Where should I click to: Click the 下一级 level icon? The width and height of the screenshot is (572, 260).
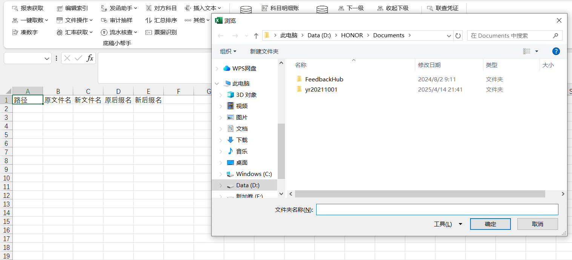click(x=351, y=8)
